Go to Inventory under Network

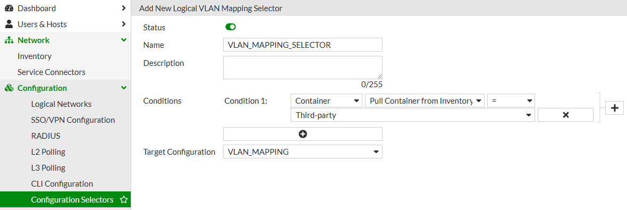point(35,56)
